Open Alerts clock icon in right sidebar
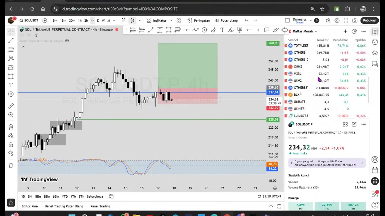 click(x=375, y=42)
